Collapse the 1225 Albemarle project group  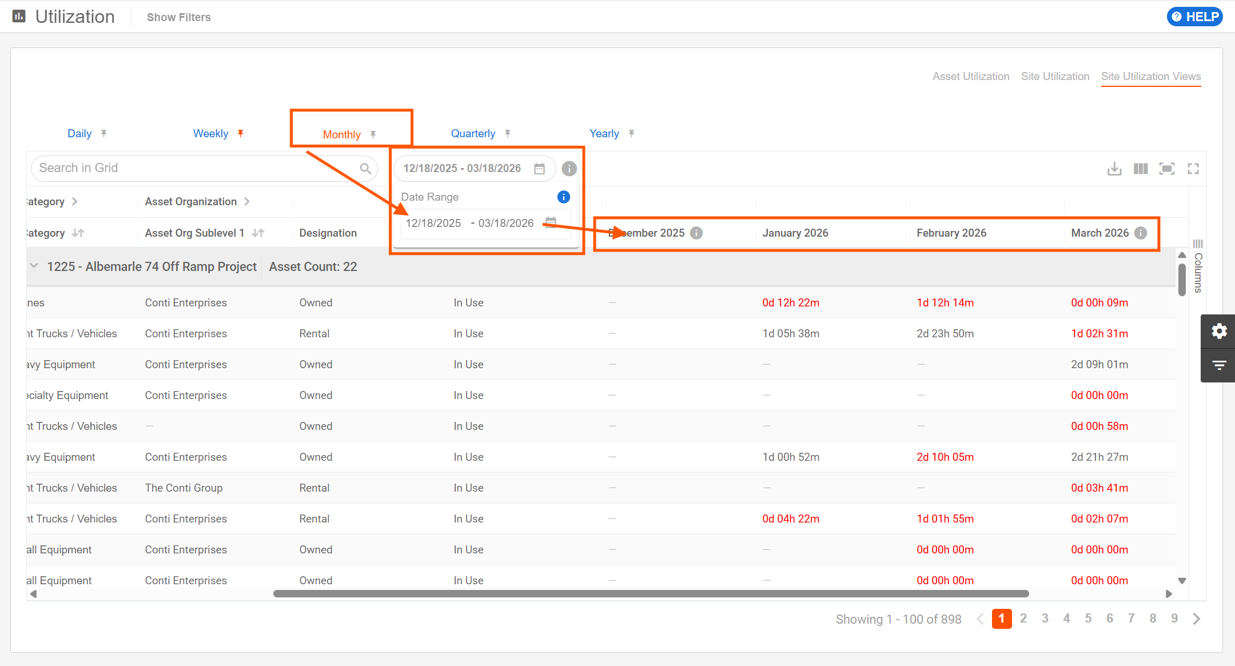pos(34,266)
